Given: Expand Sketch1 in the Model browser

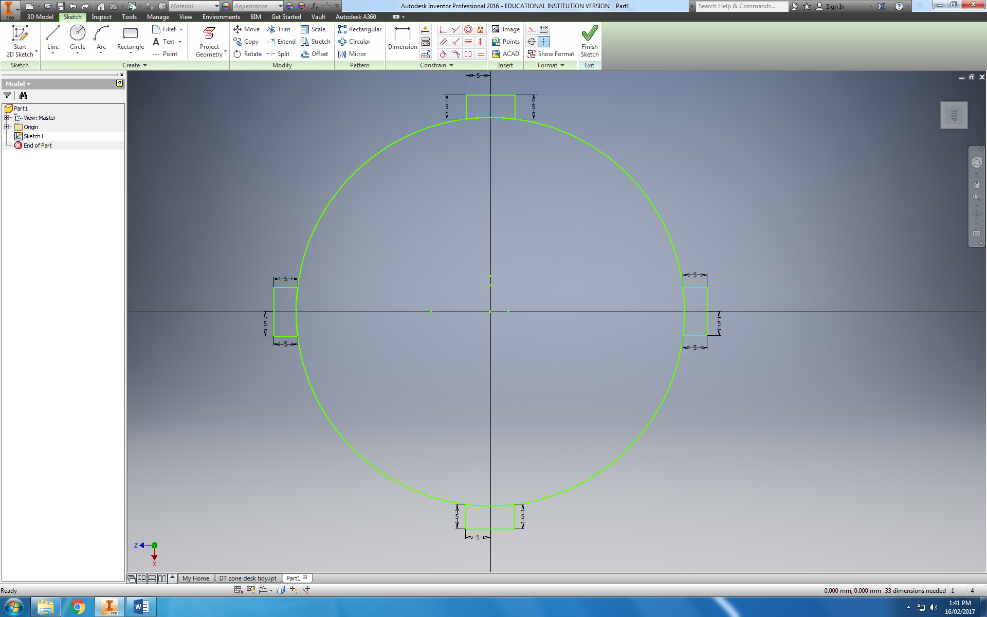Looking at the screenshot, I should pos(5,136).
